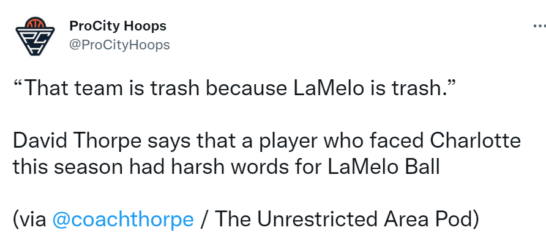
Task: Click the ProCity Hoops display name
Action: pyautogui.click(x=118, y=26)
